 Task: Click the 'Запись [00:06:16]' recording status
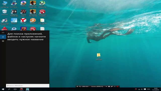[x=97, y=86]
